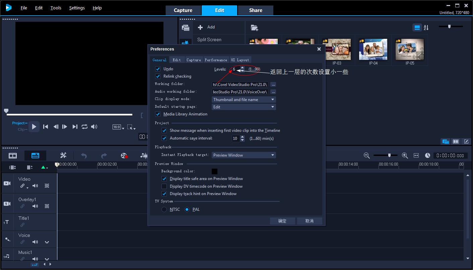Open the Customize toolbar tools icon
Viewport: 473px width, 270px height.
click(x=63, y=155)
